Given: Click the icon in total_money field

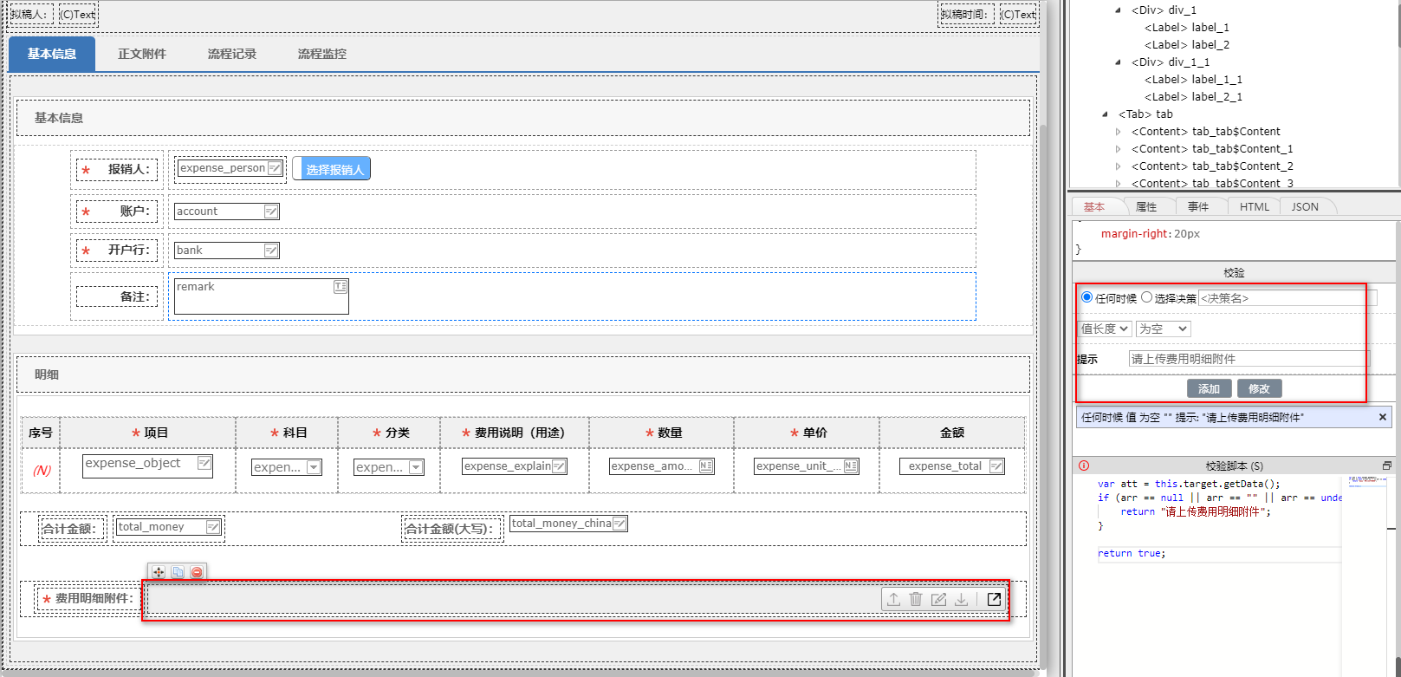Looking at the screenshot, I should (x=213, y=527).
